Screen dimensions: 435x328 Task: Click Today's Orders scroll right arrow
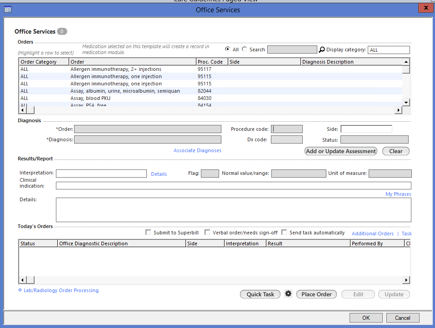(x=406, y=280)
